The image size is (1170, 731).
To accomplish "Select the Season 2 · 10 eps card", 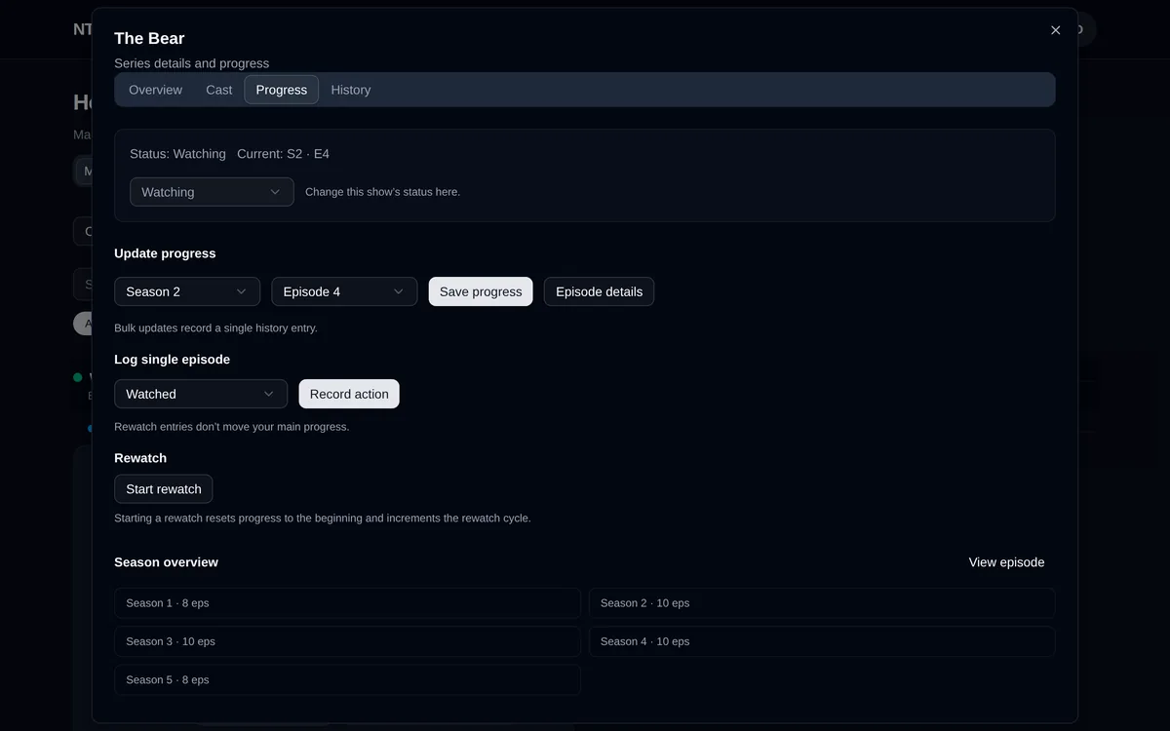I will pyautogui.click(x=822, y=603).
